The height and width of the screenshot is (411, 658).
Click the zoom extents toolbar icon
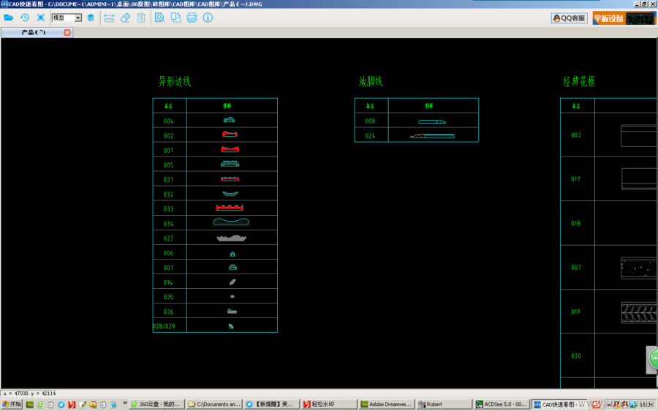click(41, 18)
